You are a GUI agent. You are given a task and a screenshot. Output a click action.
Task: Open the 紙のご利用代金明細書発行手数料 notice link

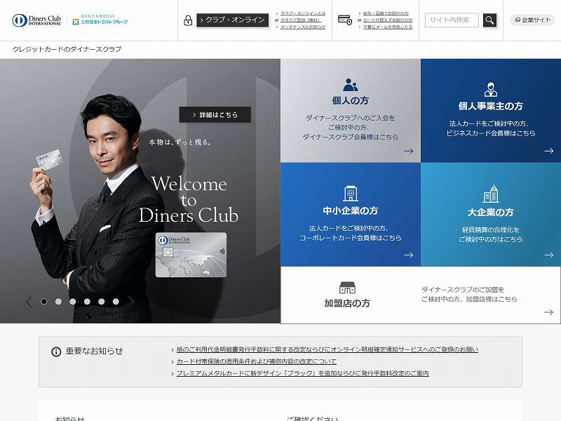[x=327, y=349]
